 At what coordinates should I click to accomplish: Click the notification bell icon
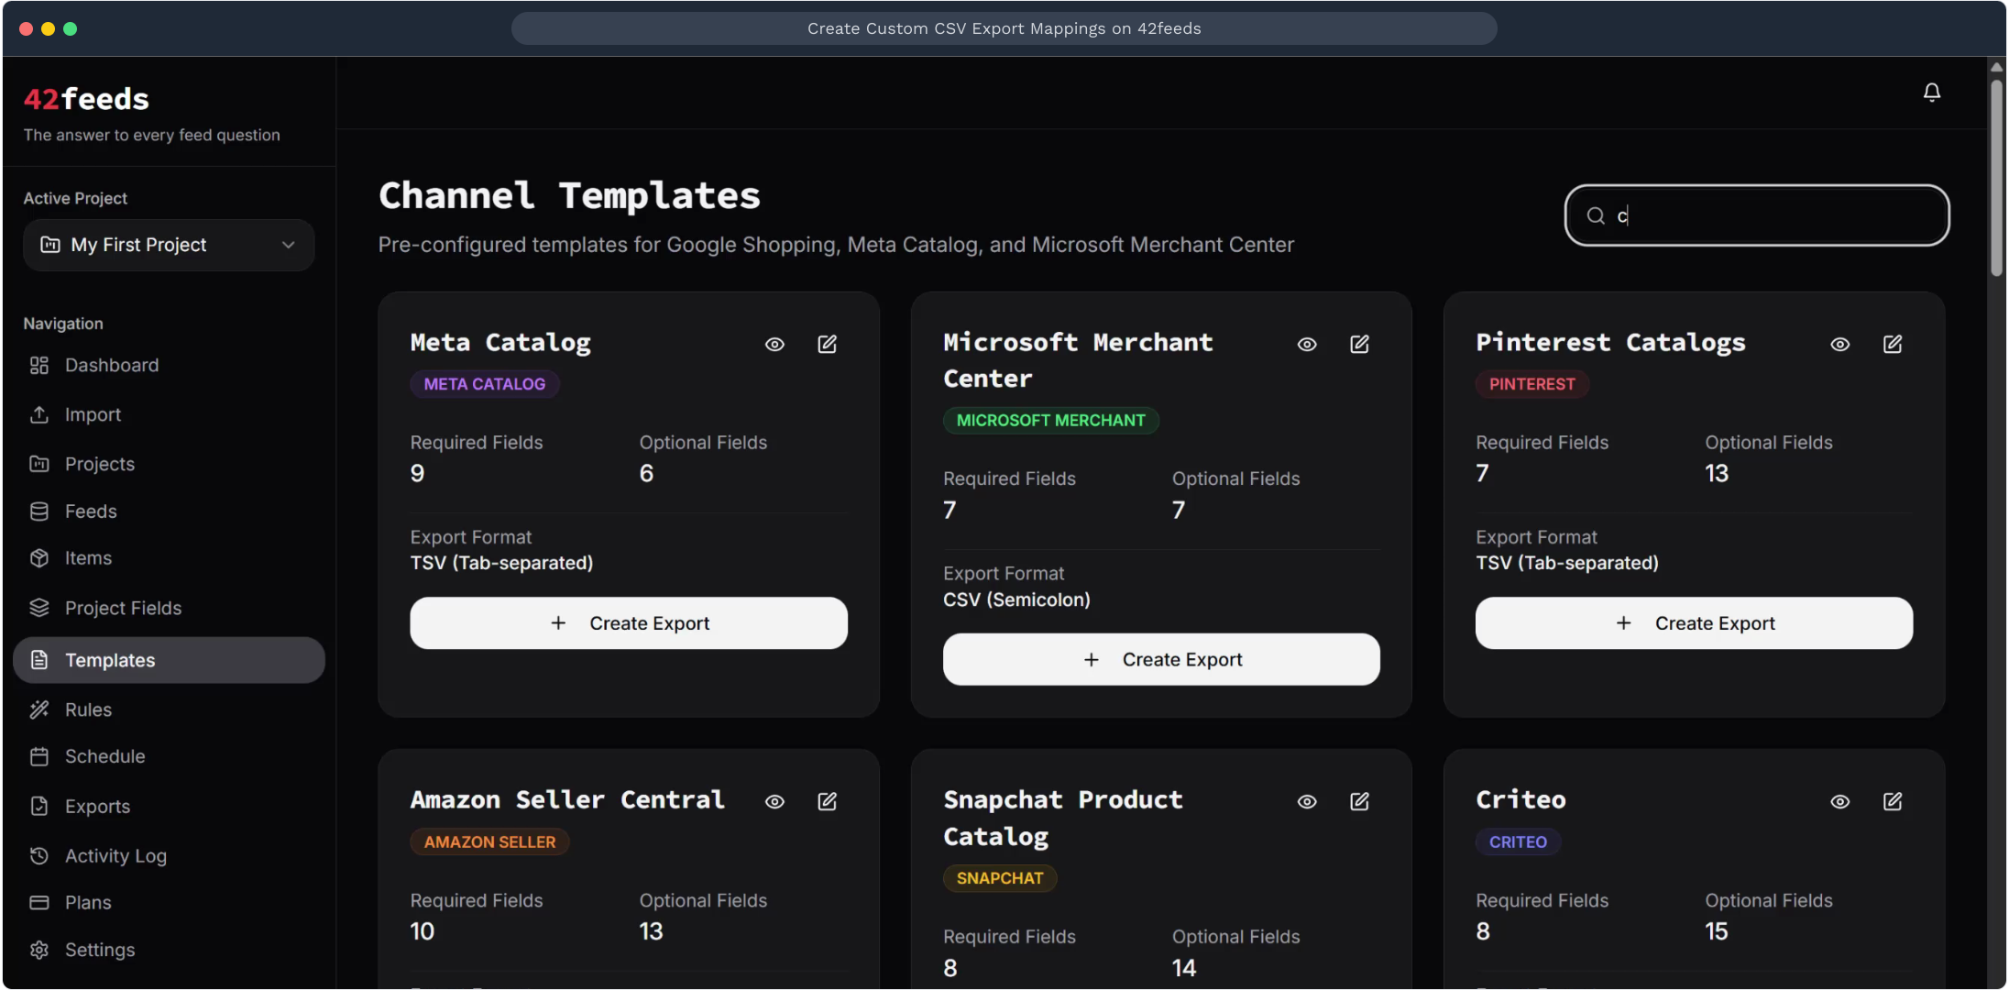pyautogui.click(x=1931, y=93)
